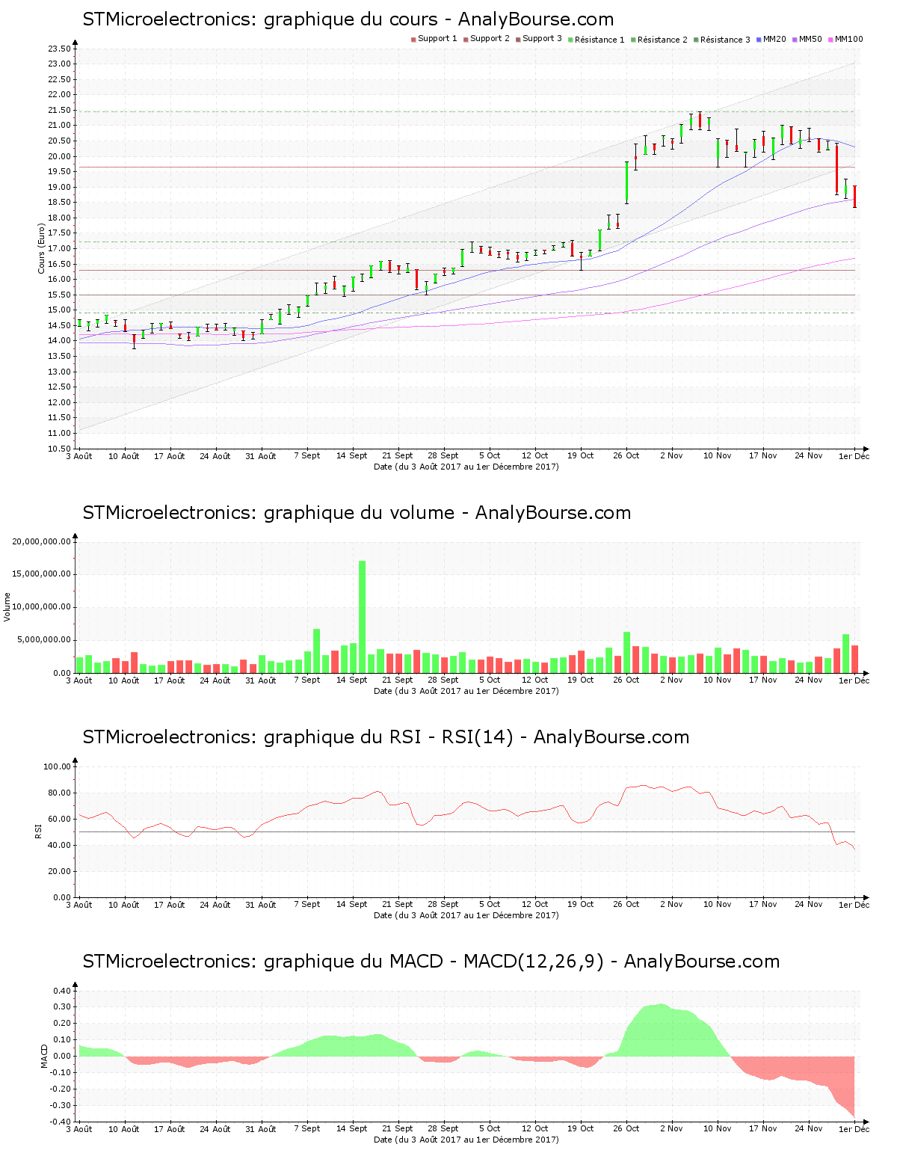Click the '31 Août' date on the MACD chart

[261, 1129]
